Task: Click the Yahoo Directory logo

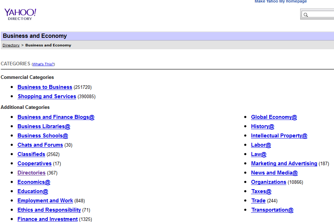Action: 20,14
